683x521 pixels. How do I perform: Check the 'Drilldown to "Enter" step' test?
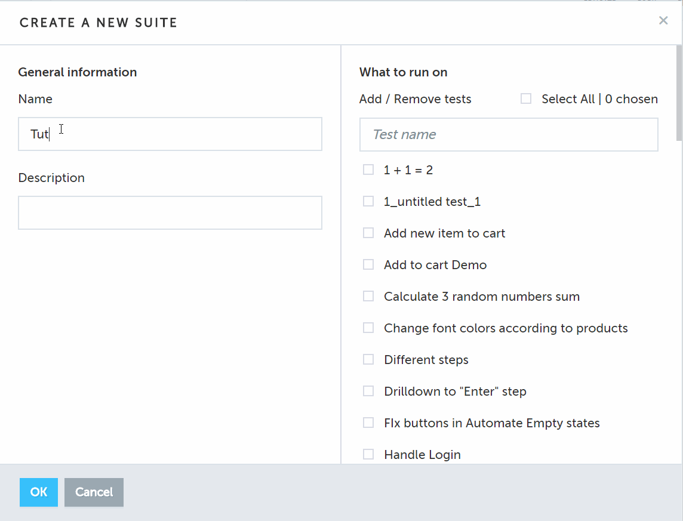368,391
